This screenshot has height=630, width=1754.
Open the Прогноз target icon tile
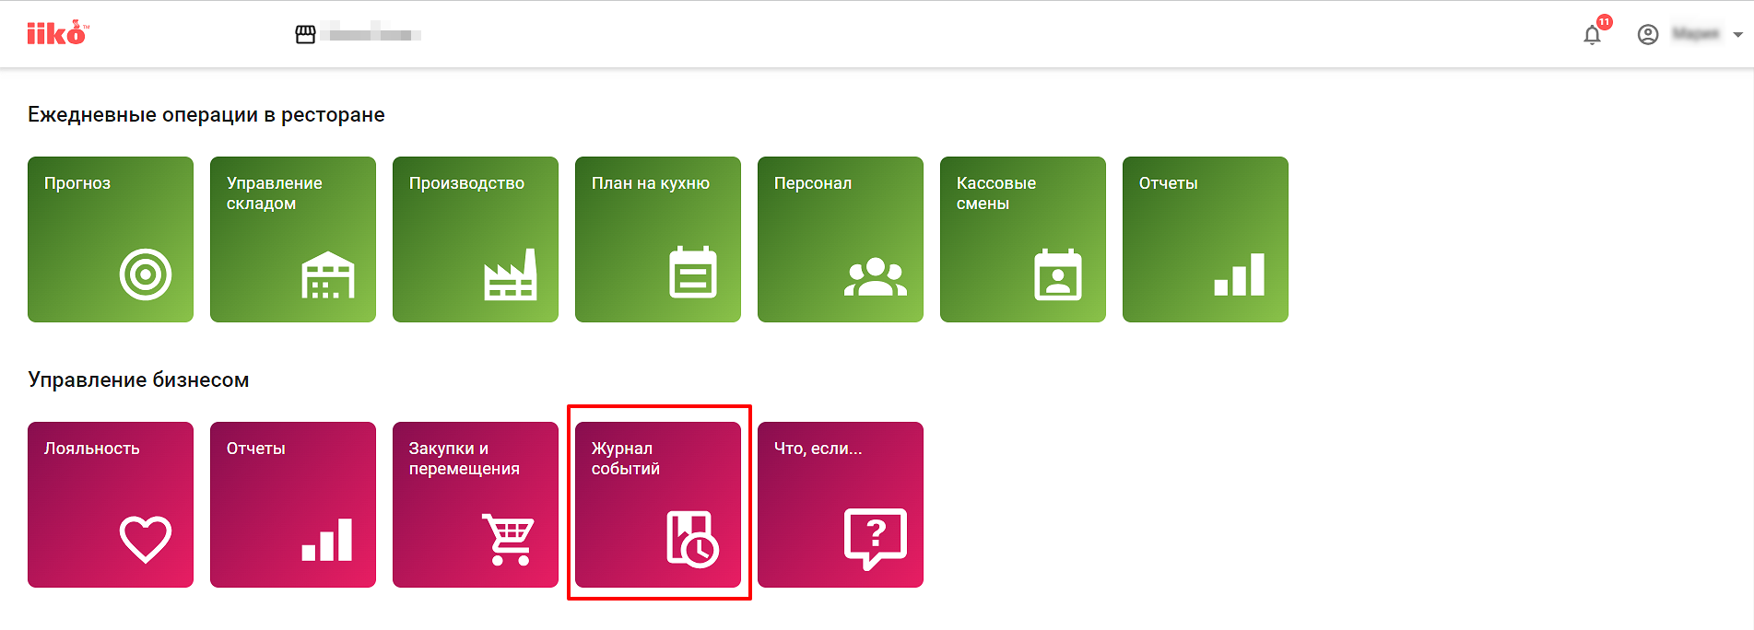click(111, 239)
